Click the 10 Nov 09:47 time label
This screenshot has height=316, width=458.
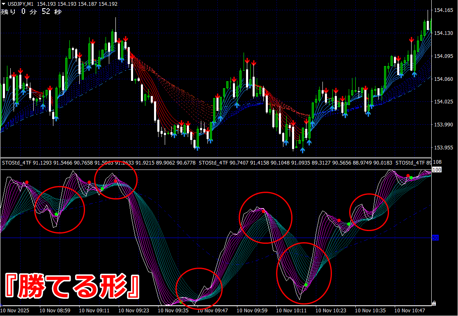coord(213,310)
